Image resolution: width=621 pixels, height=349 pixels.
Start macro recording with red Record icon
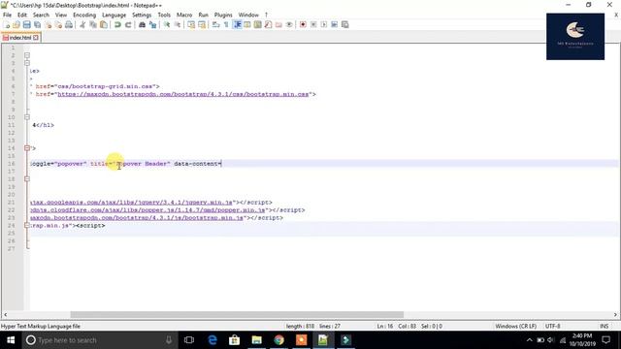[x=303, y=24]
